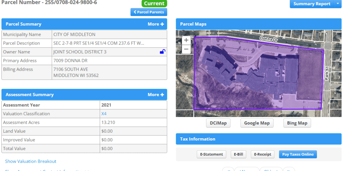This screenshot has width=357, height=171.
Task: Open the tax E-Statement
Action: (x=212, y=154)
